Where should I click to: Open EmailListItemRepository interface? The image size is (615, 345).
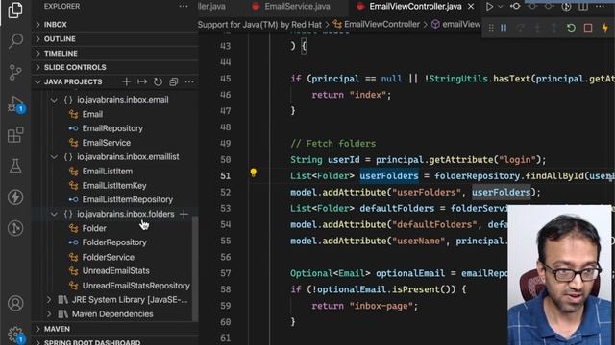128,199
